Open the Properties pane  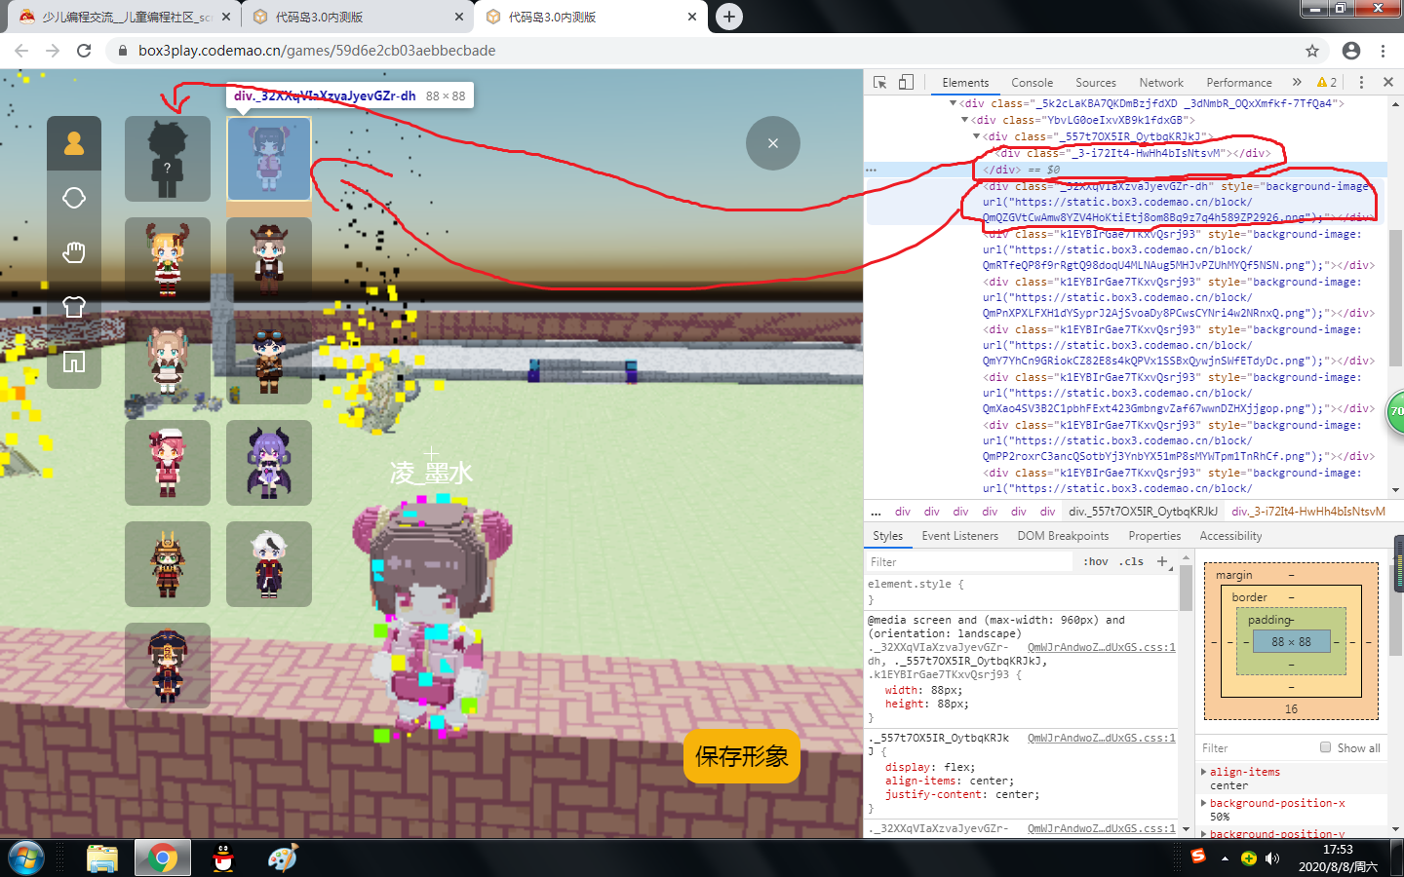coord(1154,536)
